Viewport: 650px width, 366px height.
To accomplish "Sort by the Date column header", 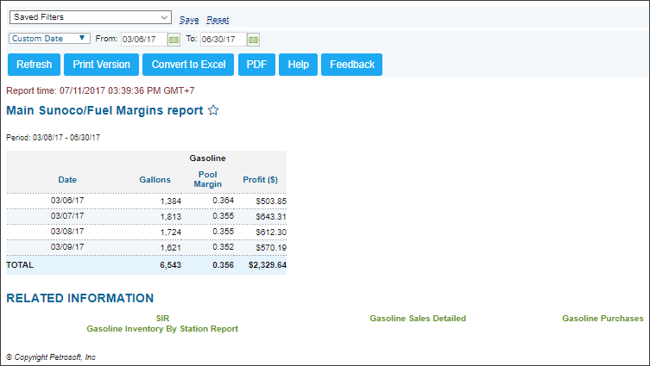I will point(67,179).
